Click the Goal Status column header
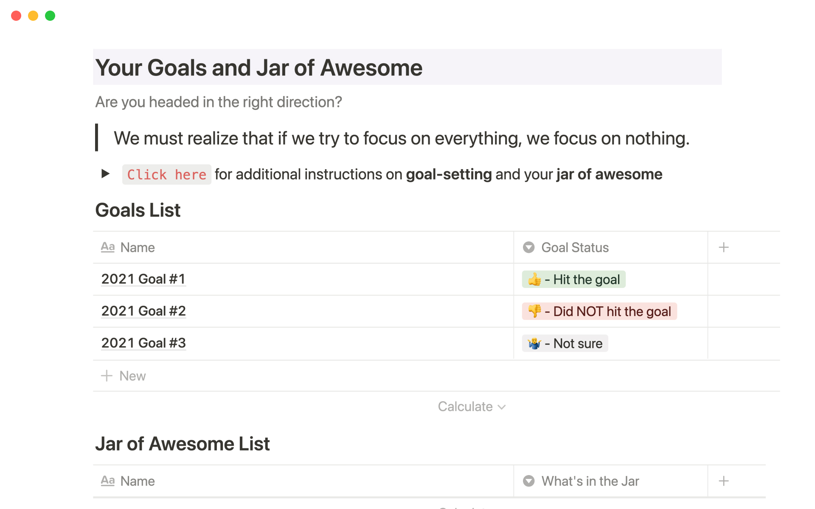The image size is (815, 509). point(575,248)
